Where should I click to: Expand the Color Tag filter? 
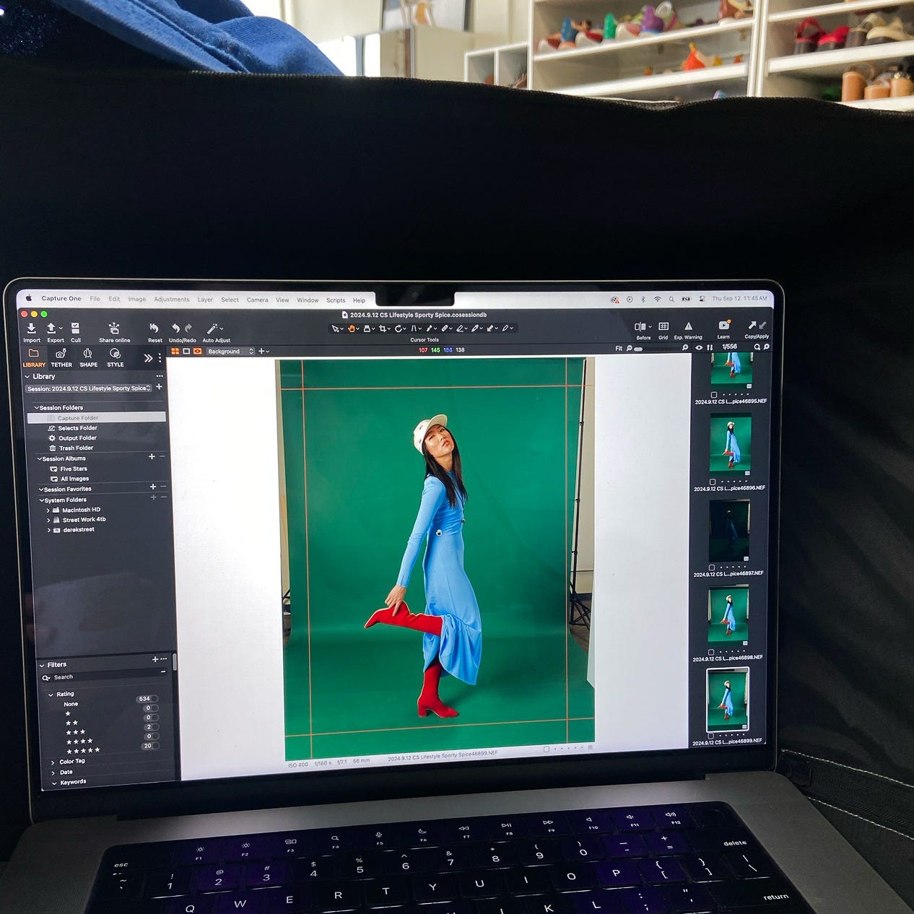click(53, 762)
